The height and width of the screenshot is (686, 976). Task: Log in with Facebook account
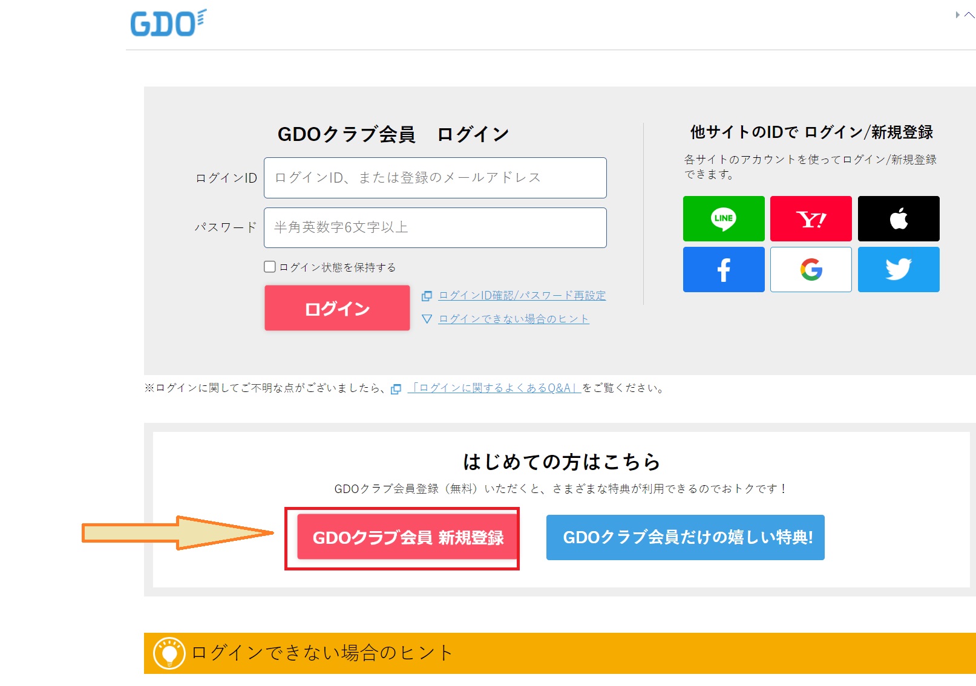724,269
